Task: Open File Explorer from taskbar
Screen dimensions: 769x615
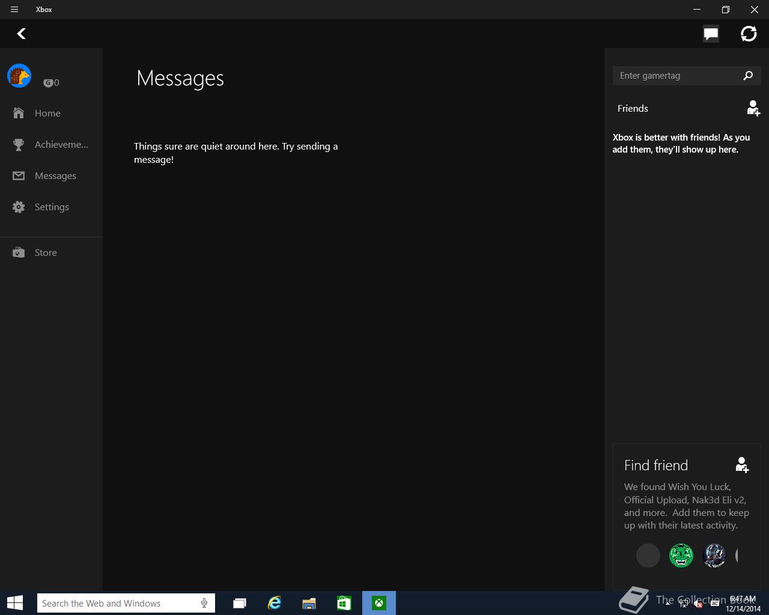Action: pyautogui.click(x=309, y=603)
